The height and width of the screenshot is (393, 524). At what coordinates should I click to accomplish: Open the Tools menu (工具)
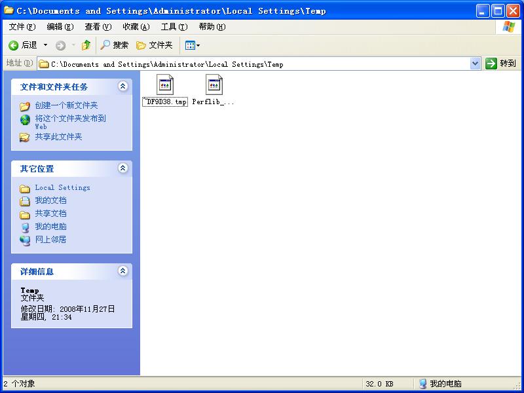point(174,27)
